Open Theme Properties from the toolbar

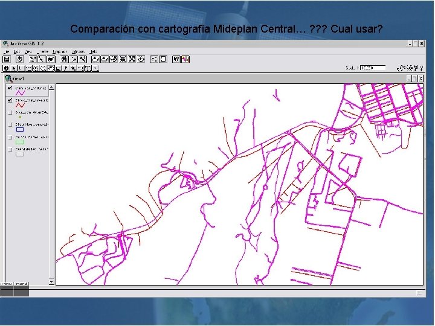point(33,59)
